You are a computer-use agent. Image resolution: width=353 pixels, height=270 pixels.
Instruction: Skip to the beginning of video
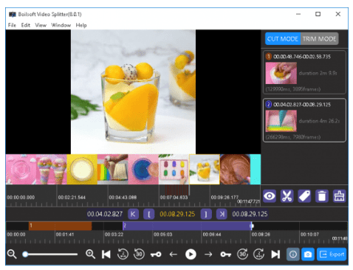106,255
